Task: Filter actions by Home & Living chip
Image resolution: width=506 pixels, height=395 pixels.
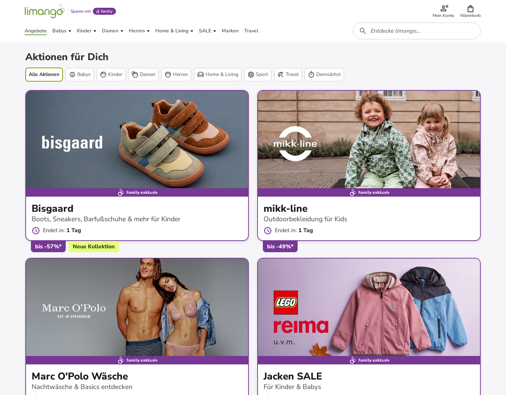Action: (218, 75)
